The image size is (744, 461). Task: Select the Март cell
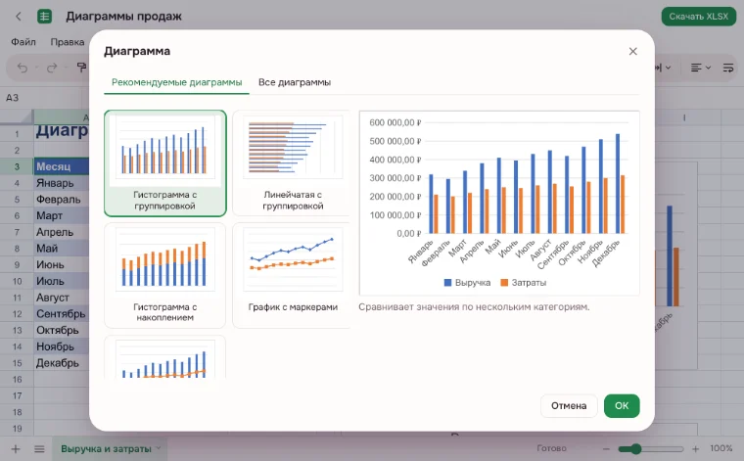coord(62,215)
